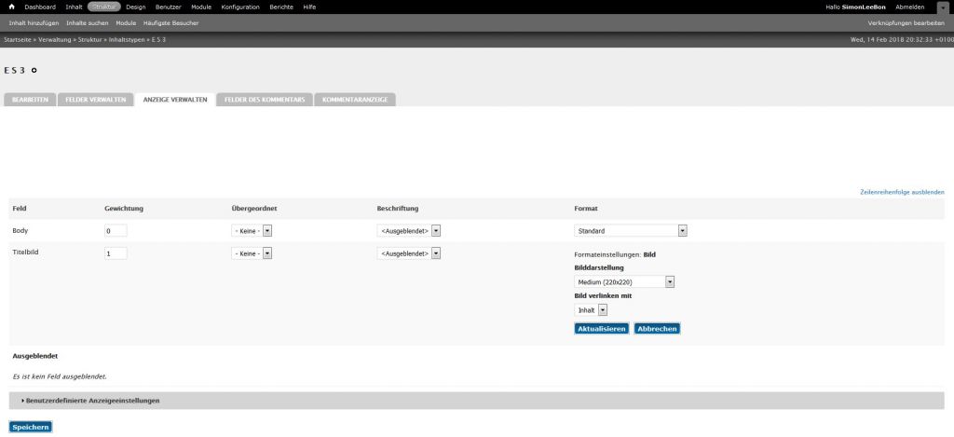
Task: Open the Konfiguration menu
Action: [x=240, y=7]
